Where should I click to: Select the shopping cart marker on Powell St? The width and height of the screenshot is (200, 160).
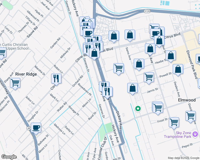point(149,77)
